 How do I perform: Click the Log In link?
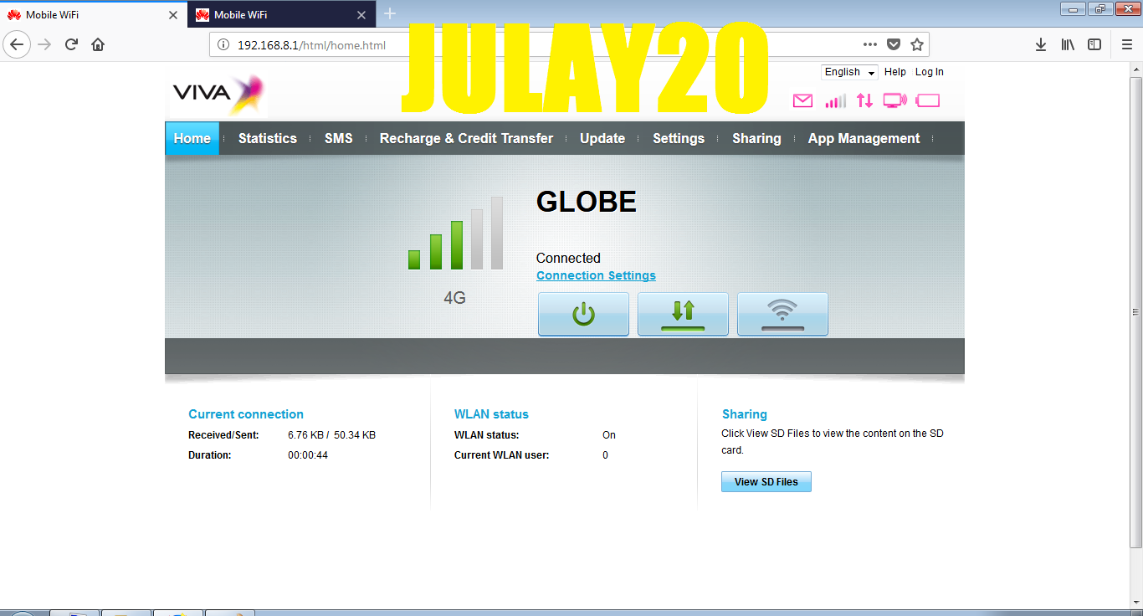[929, 72]
